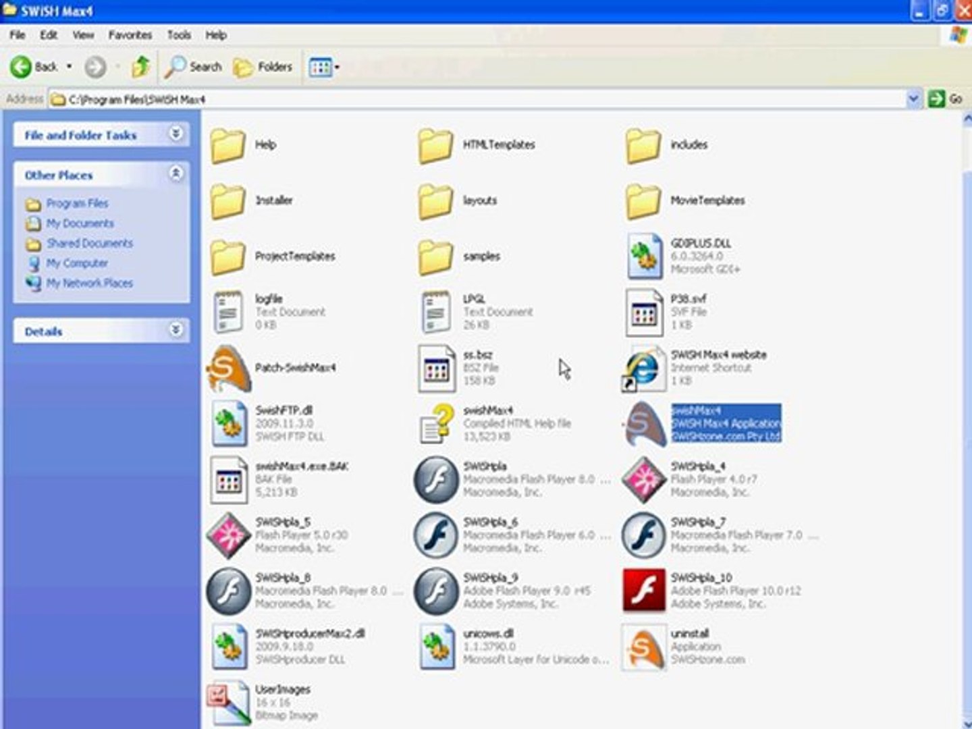
Task: Select the LPGL text document icon
Action: click(x=436, y=312)
